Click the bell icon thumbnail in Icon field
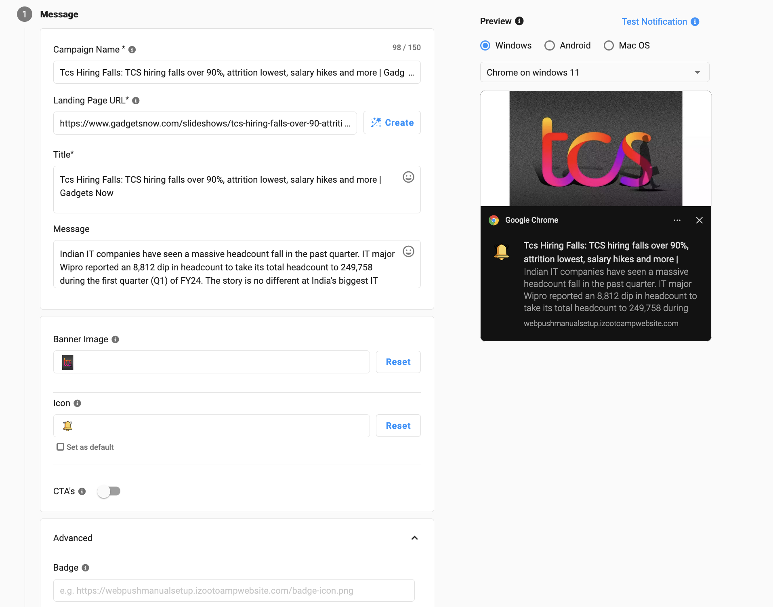Image resolution: width=773 pixels, height=607 pixels. [x=67, y=426]
